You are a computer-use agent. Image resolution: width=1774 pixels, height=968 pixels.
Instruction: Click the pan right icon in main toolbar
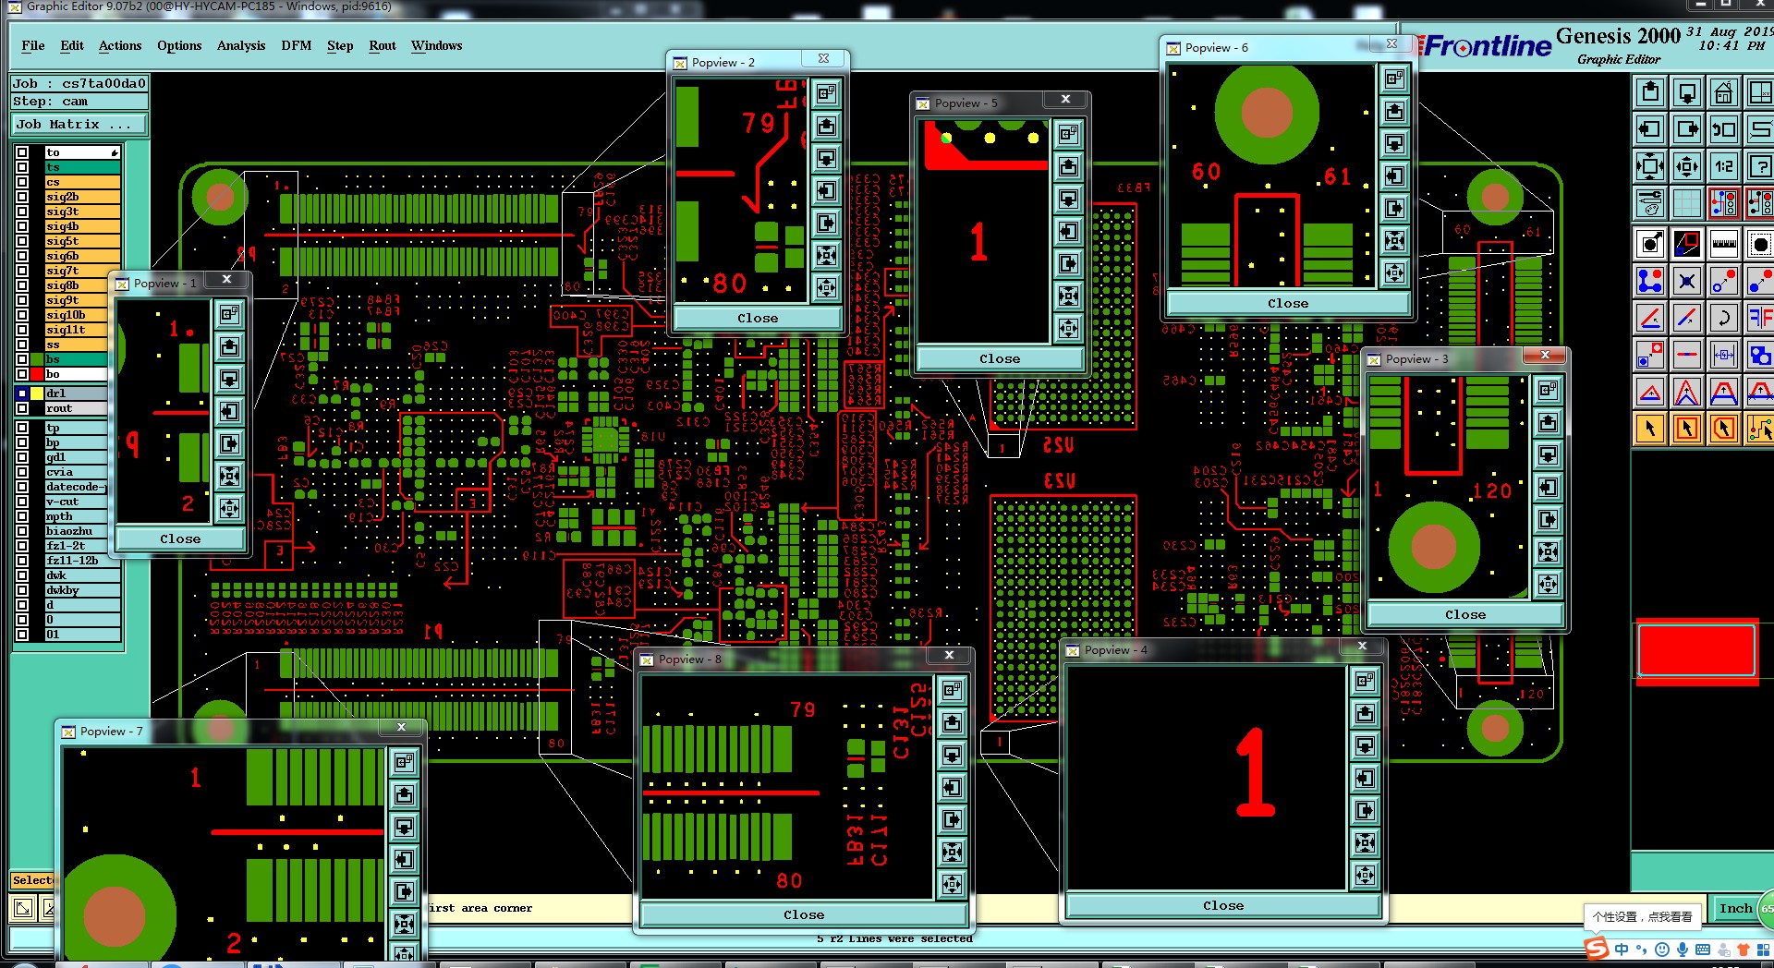coord(1687,129)
